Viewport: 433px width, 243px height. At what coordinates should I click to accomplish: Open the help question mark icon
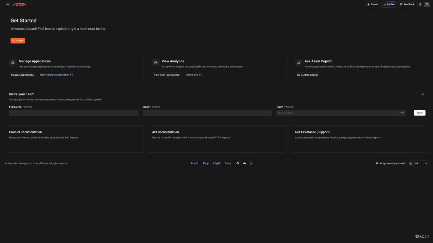420,4
